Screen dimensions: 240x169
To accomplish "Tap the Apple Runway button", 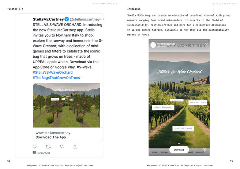I will pyautogui.click(x=163, y=108).
